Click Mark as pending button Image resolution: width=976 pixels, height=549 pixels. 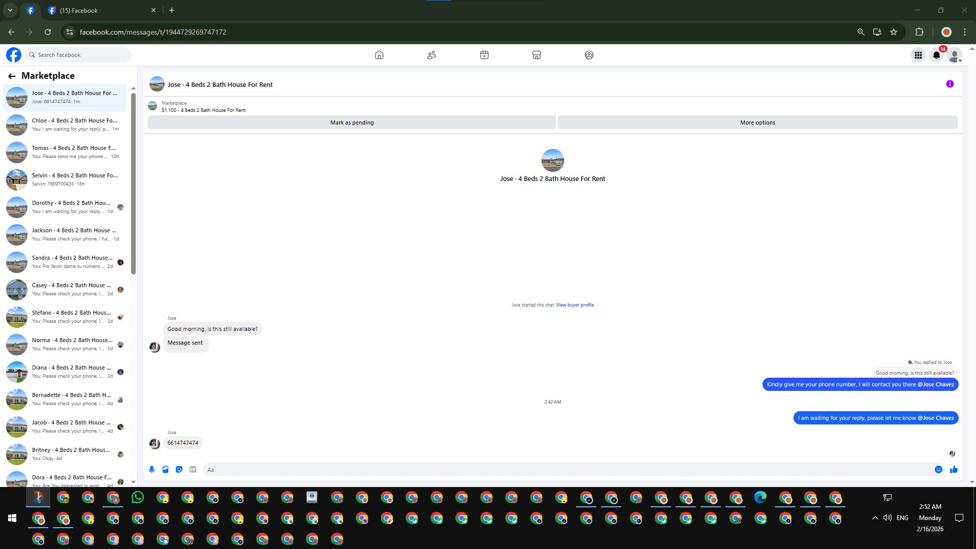pos(352,123)
